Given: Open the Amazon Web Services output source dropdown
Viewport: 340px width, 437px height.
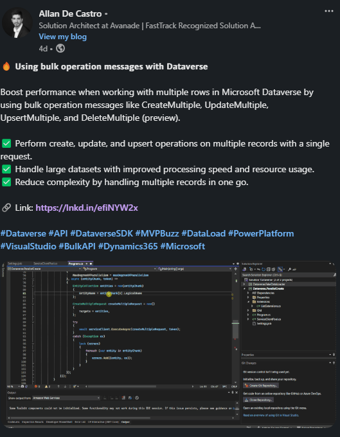Looking at the screenshot, I should click(x=66, y=398).
